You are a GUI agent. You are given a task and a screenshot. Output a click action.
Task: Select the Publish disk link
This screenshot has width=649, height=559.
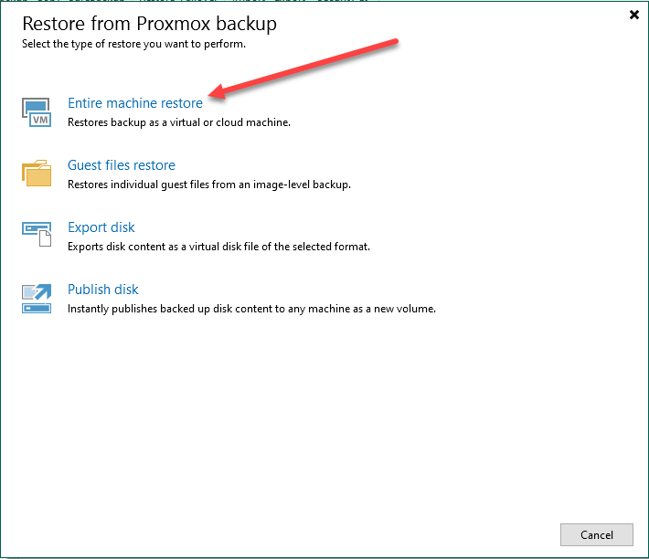coord(103,289)
